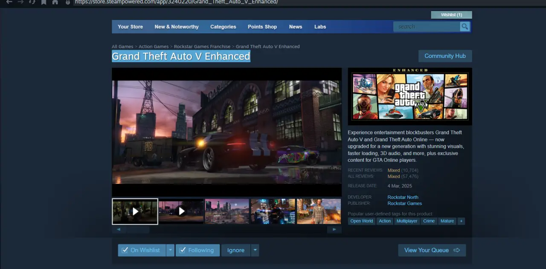The image size is (546, 269).
Task: Open the Community Hub
Action: point(445,56)
